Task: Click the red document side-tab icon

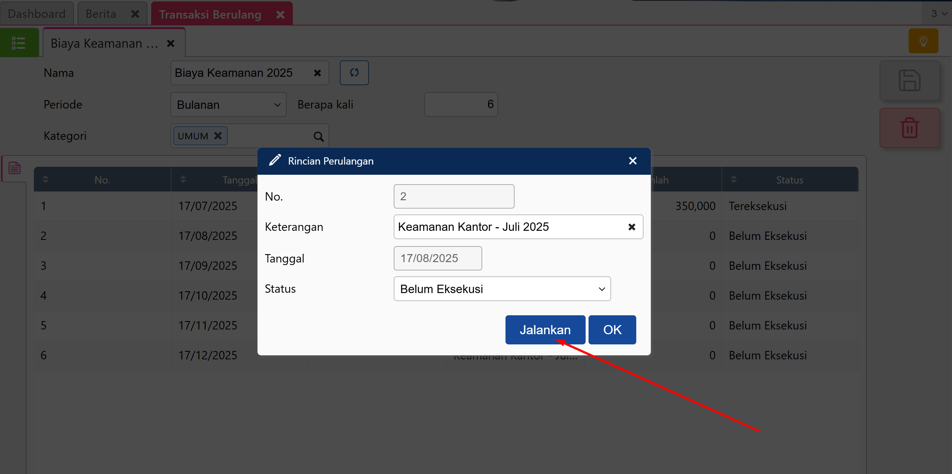Action: point(15,169)
